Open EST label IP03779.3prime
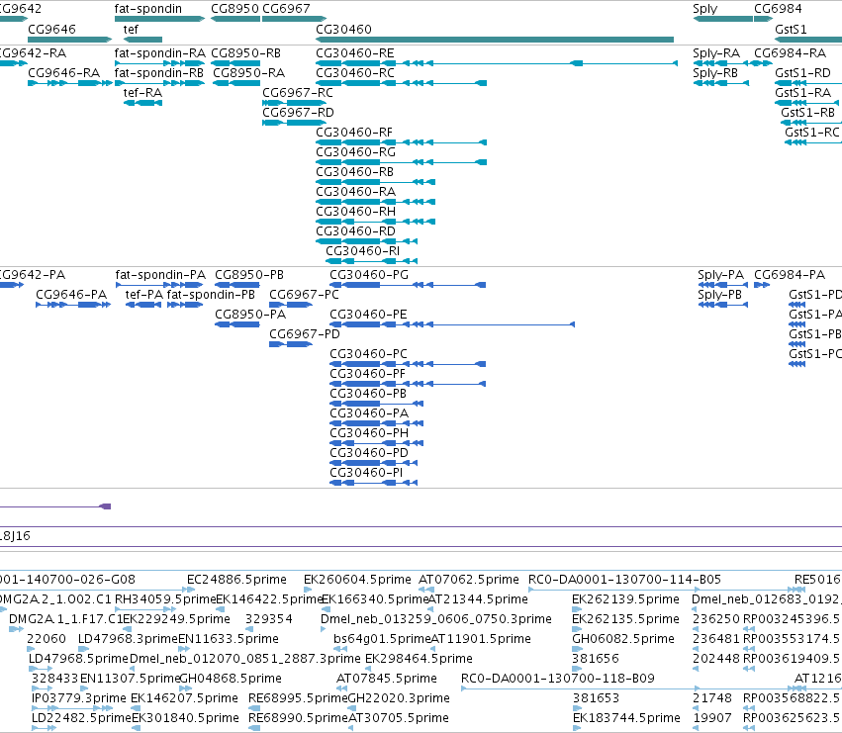842x733 pixels. pyautogui.click(x=79, y=698)
